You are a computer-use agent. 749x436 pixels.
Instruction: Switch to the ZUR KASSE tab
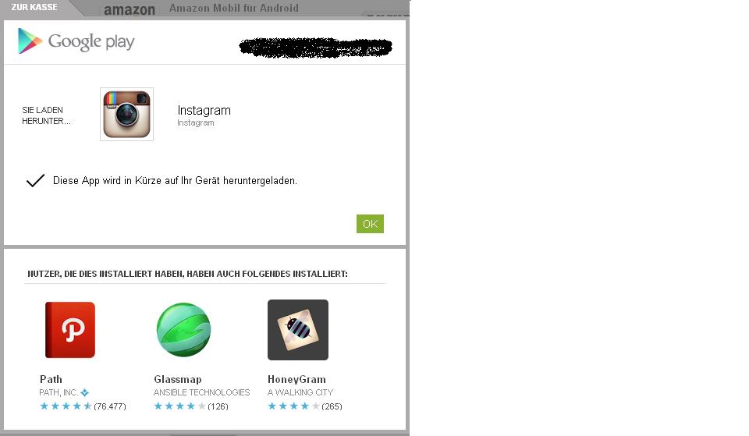pyautogui.click(x=34, y=7)
